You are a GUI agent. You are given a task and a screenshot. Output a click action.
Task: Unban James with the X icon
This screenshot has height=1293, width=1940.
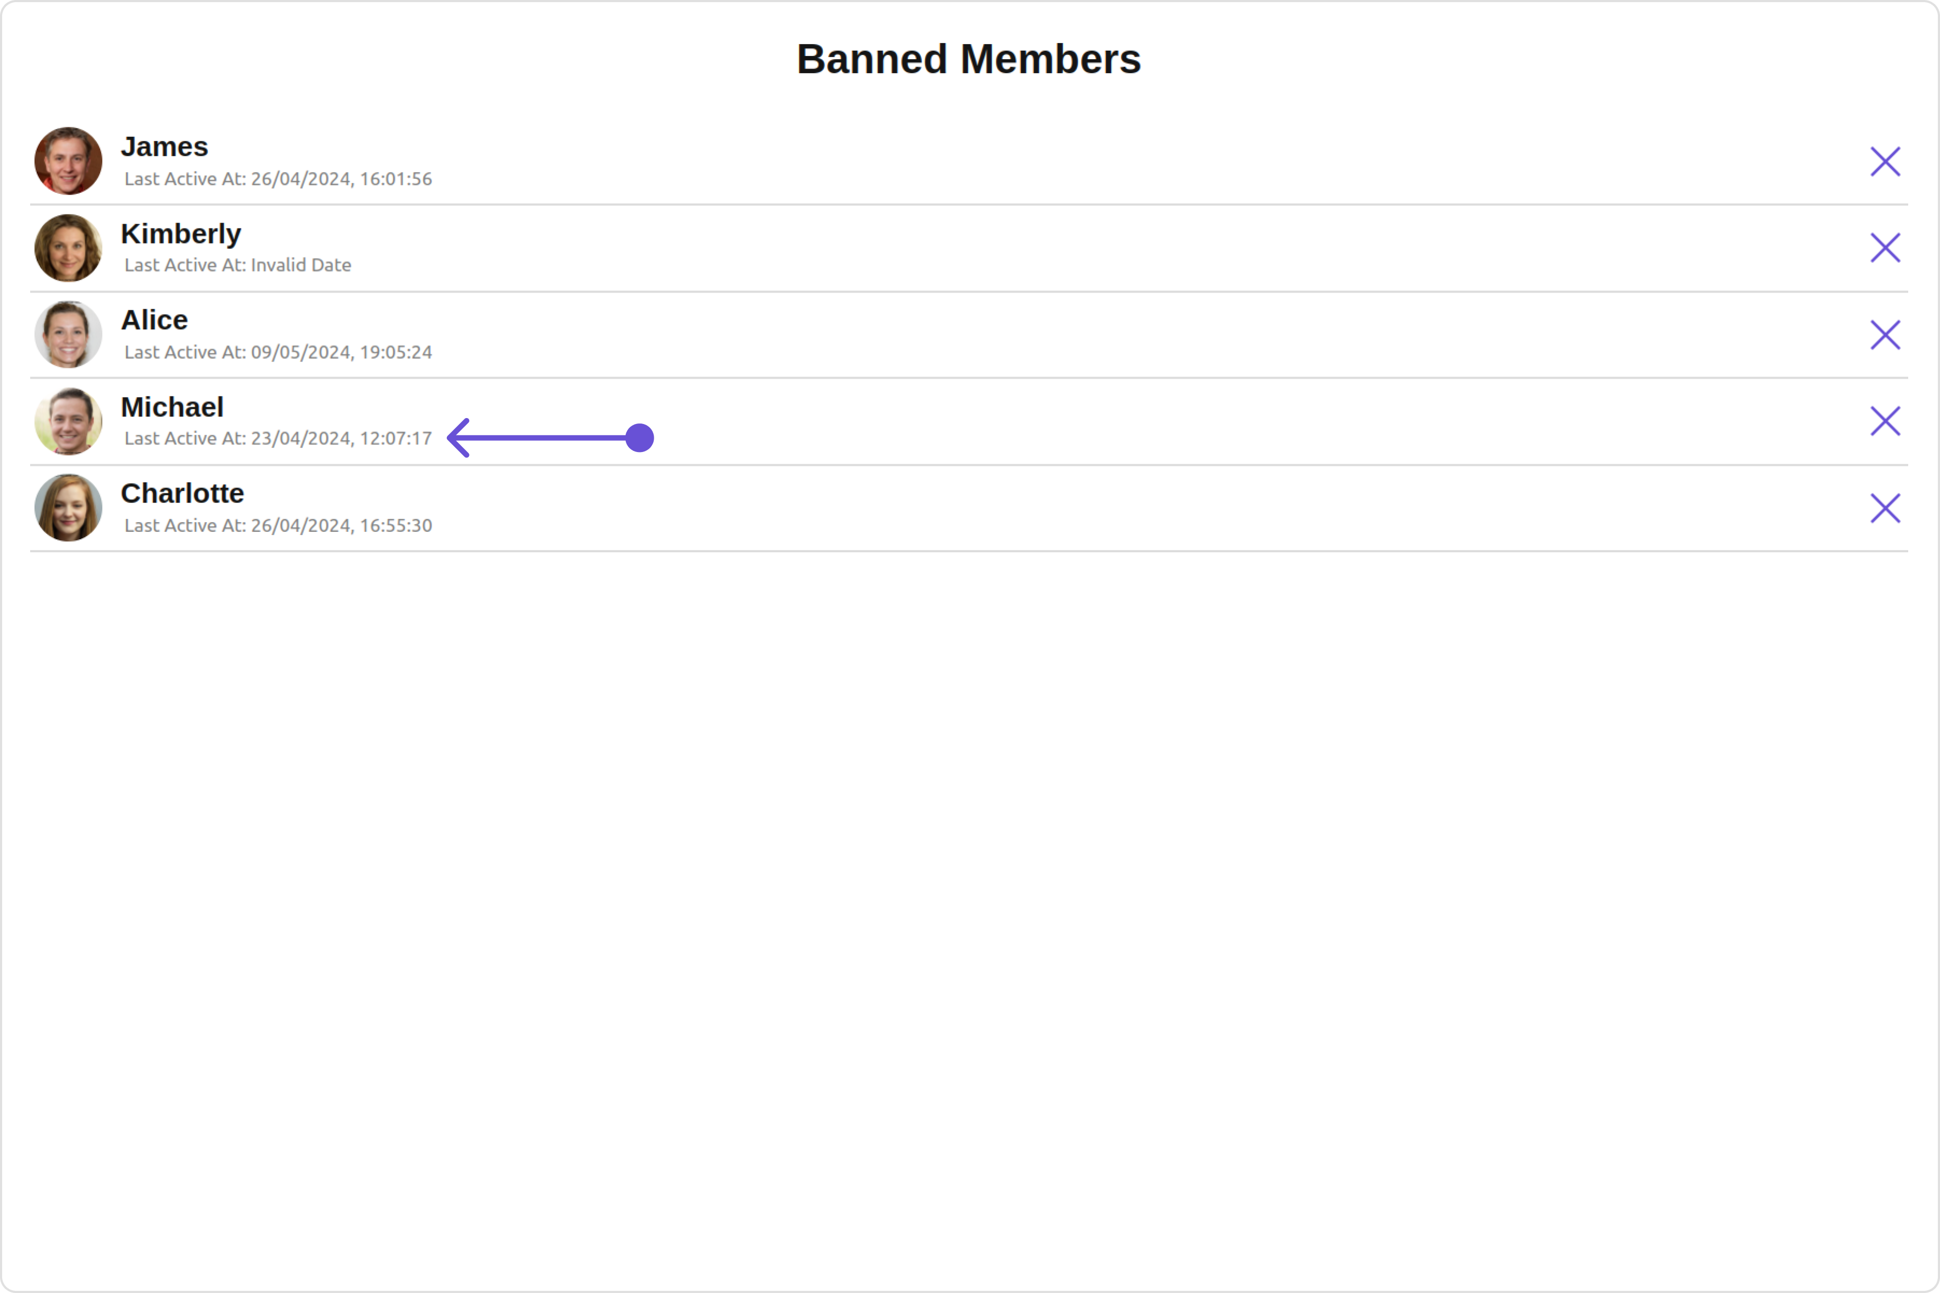[1884, 162]
